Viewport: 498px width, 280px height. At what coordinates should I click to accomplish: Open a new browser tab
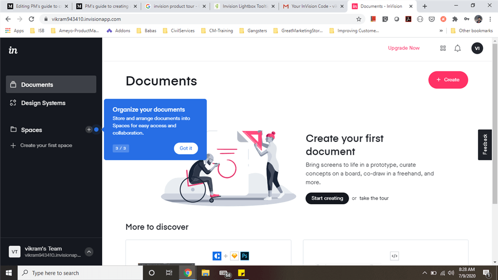[x=425, y=6]
